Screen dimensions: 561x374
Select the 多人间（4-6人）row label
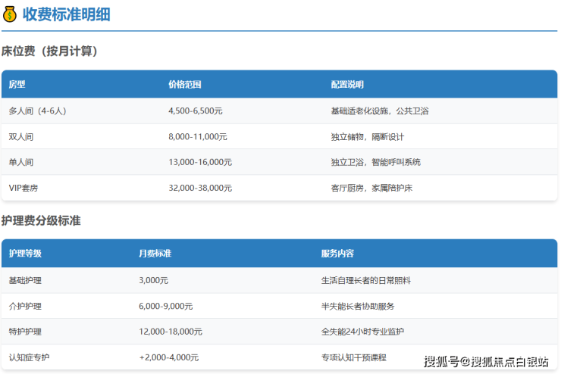coord(37,111)
